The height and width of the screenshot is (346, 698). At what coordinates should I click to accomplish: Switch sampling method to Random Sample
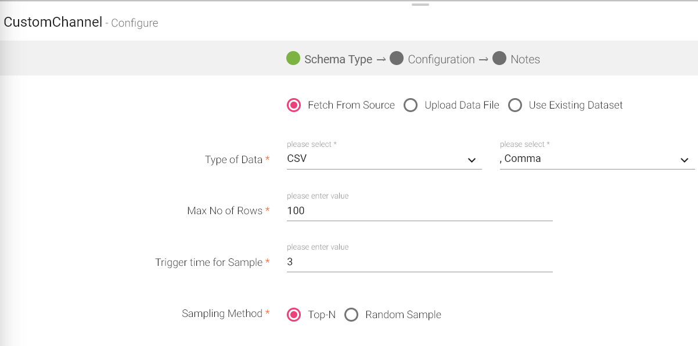(x=351, y=315)
